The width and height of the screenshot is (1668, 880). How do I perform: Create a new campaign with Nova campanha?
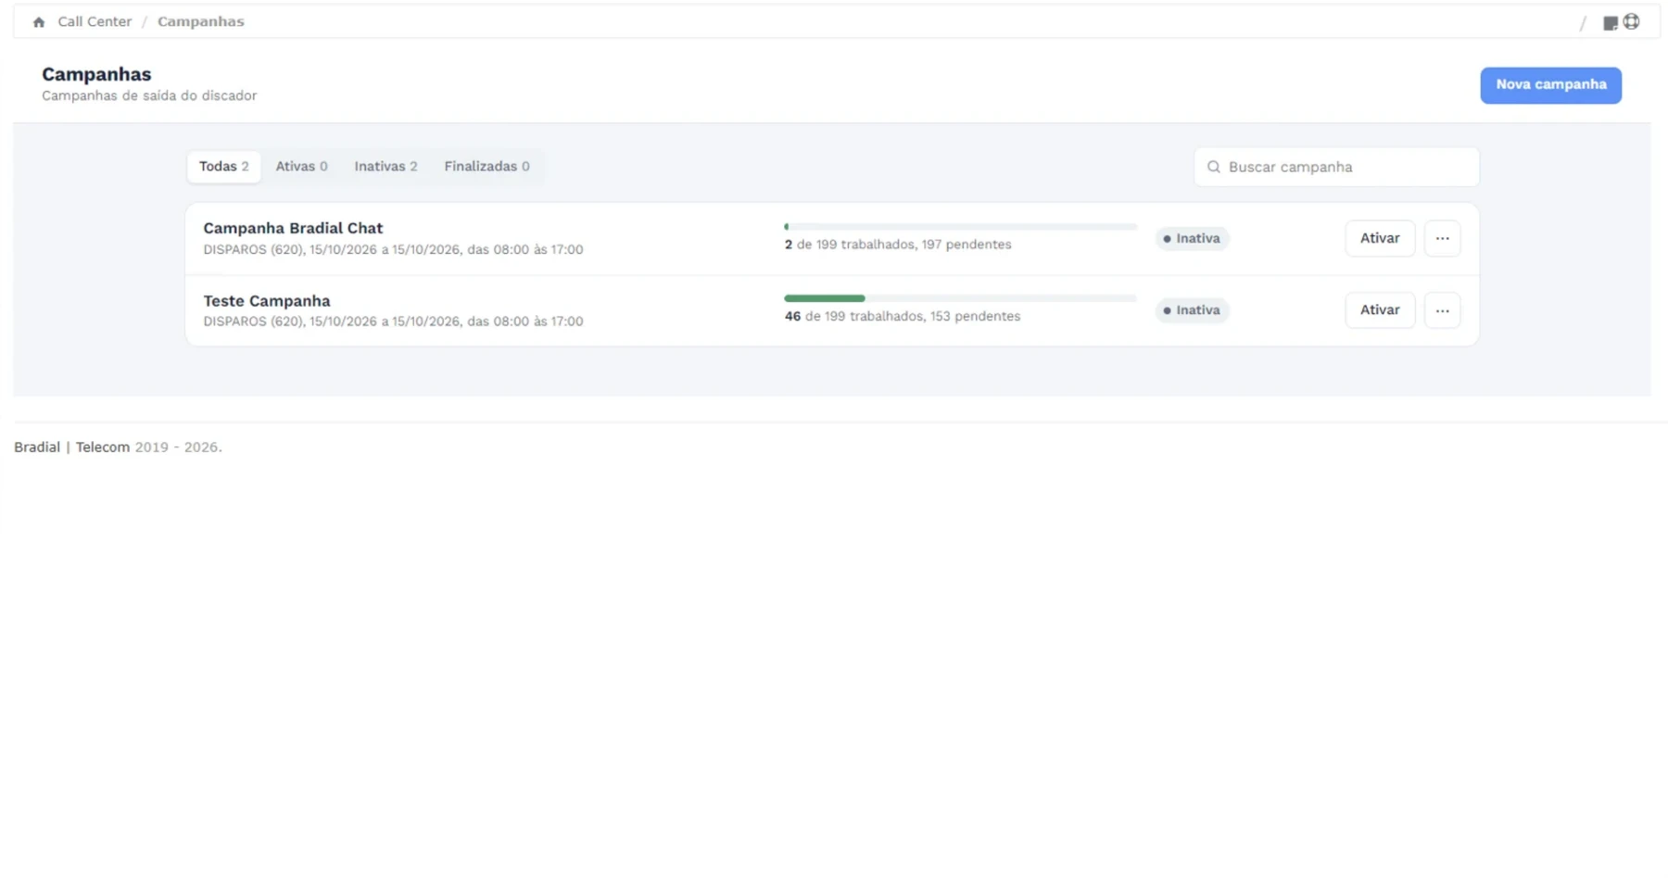coord(1550,85)
